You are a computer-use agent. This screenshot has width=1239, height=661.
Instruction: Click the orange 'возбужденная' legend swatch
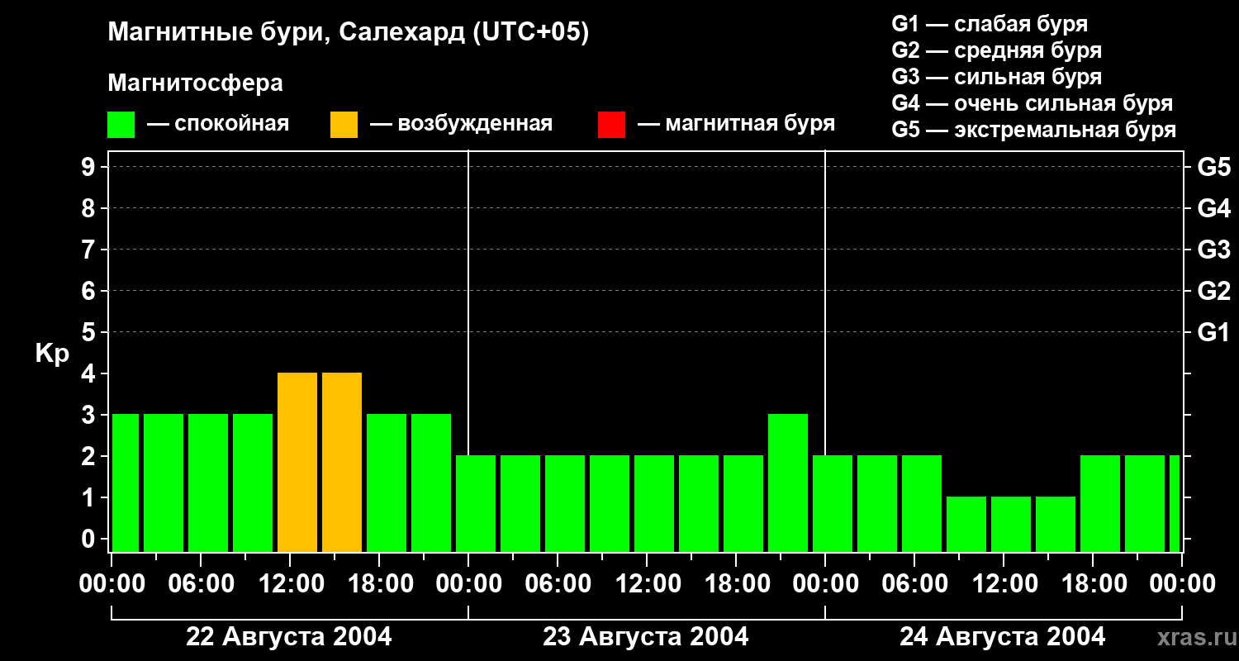[x=344, y=125]
